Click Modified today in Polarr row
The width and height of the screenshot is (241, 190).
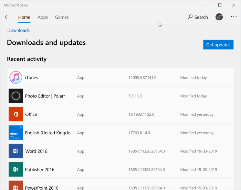pyautogui.click(x=193, y=96)
